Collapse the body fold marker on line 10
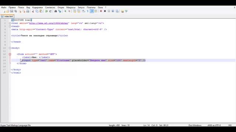The image size is (236, 132). tap(10, 48)
